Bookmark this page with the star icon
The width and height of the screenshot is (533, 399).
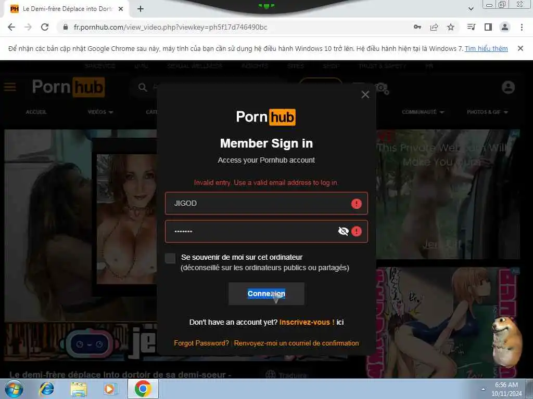451,27
